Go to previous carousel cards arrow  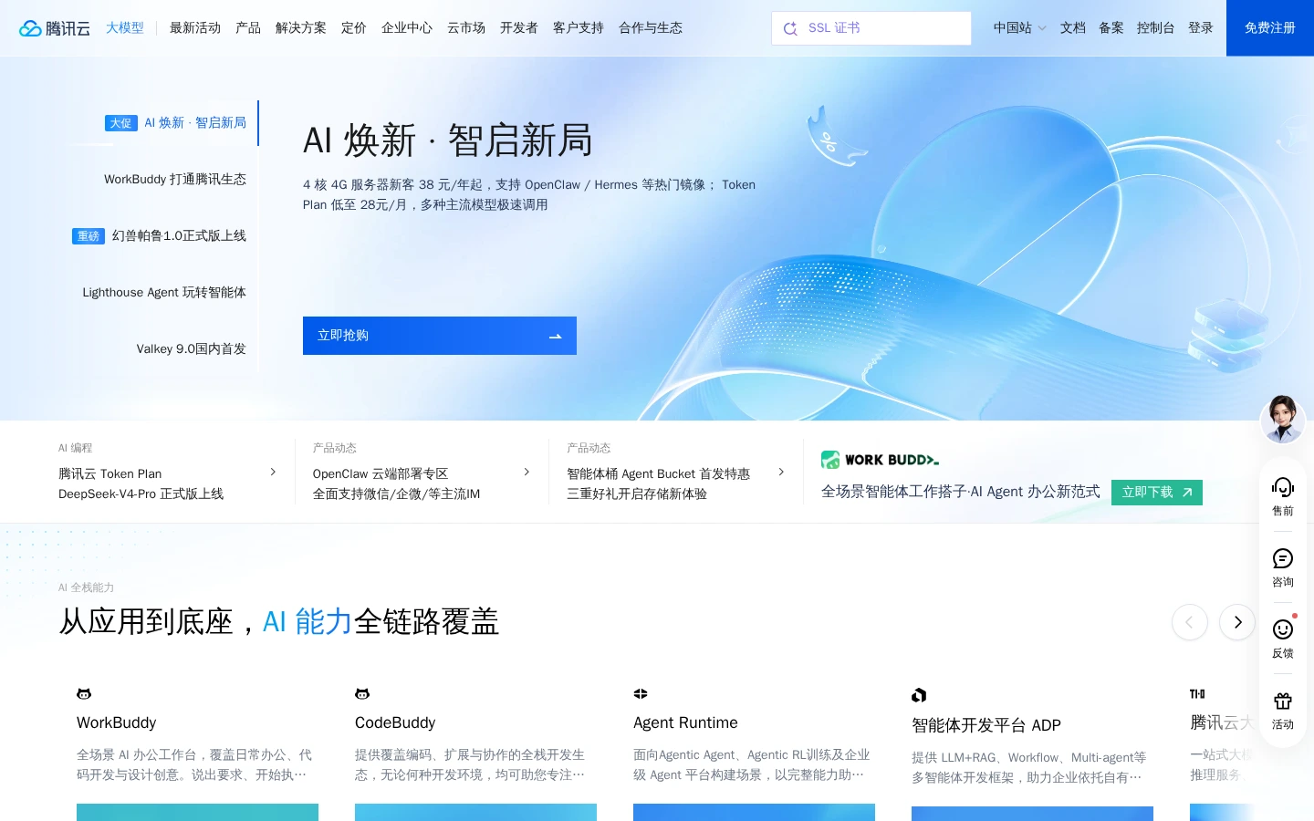1190,622
